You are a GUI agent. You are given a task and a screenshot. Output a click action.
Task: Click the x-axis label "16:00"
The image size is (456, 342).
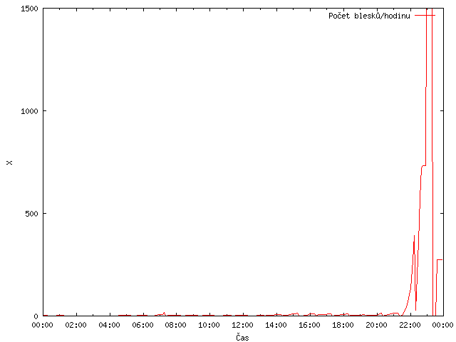309,325
